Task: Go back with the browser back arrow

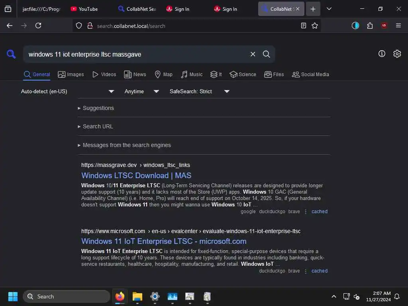Action: pyautogui.click(x=10, y=25)
